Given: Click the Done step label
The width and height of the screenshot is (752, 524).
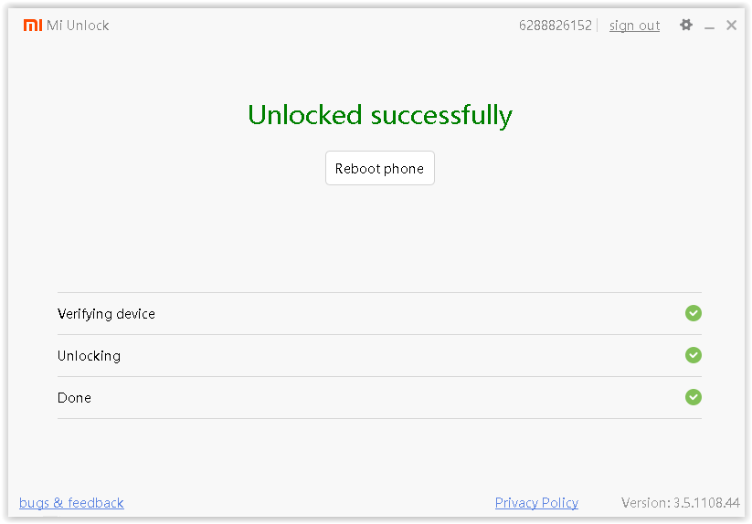Looking at the screenshot, I should (74, 398).
